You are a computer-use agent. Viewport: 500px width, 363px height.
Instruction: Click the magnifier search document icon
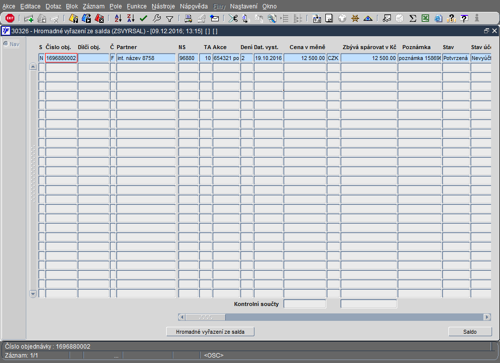pos(272,18)
